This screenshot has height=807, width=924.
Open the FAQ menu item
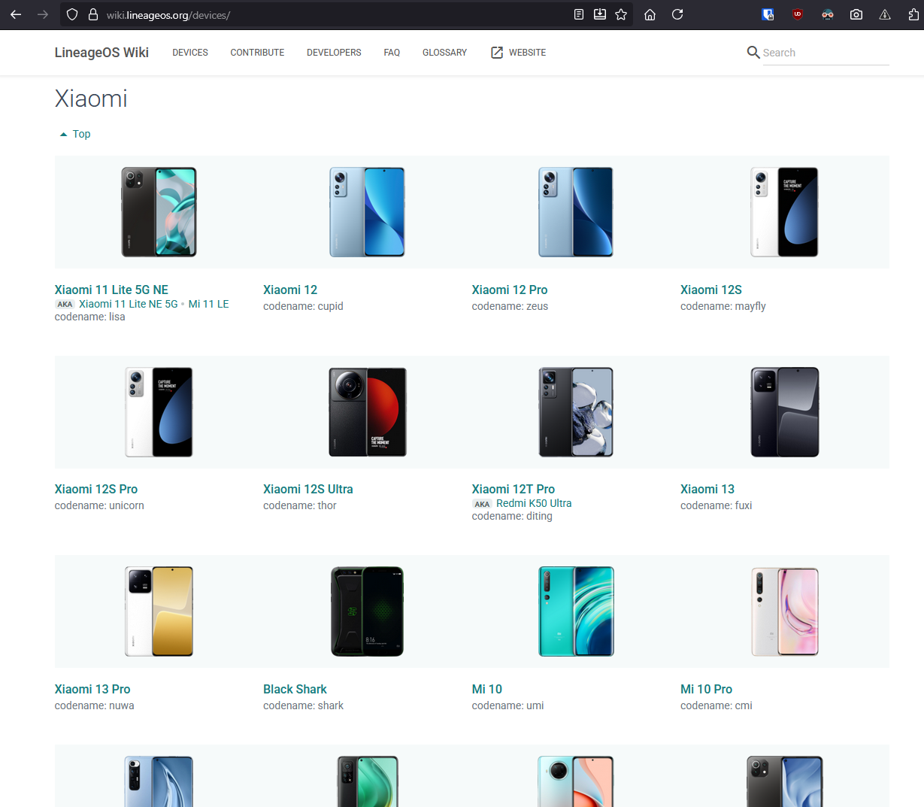pyautogui.click(x=392, y=53)
